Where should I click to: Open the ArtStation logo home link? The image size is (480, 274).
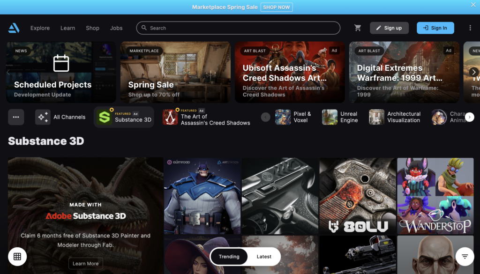pyautogui.click(x=14, y=28)
